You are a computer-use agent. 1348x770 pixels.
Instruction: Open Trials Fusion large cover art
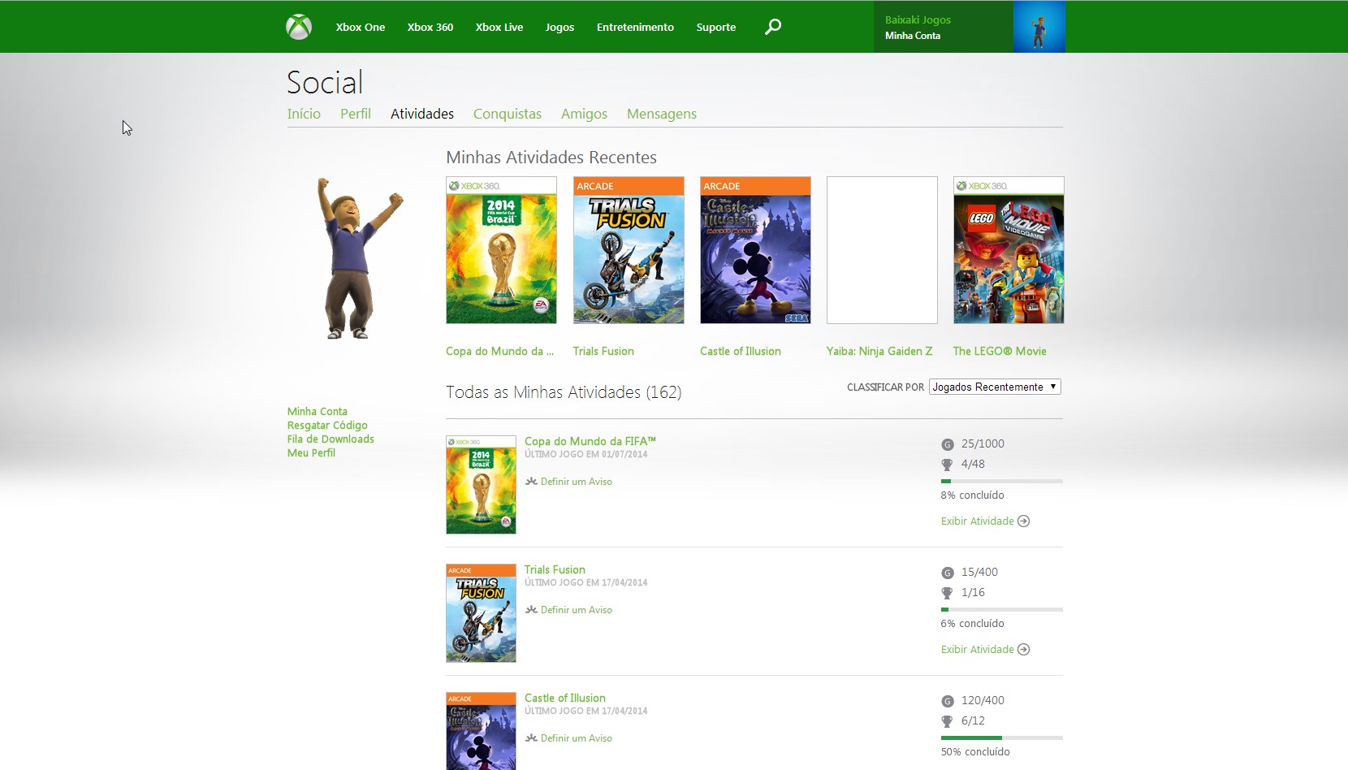click(x=629, y=250)
